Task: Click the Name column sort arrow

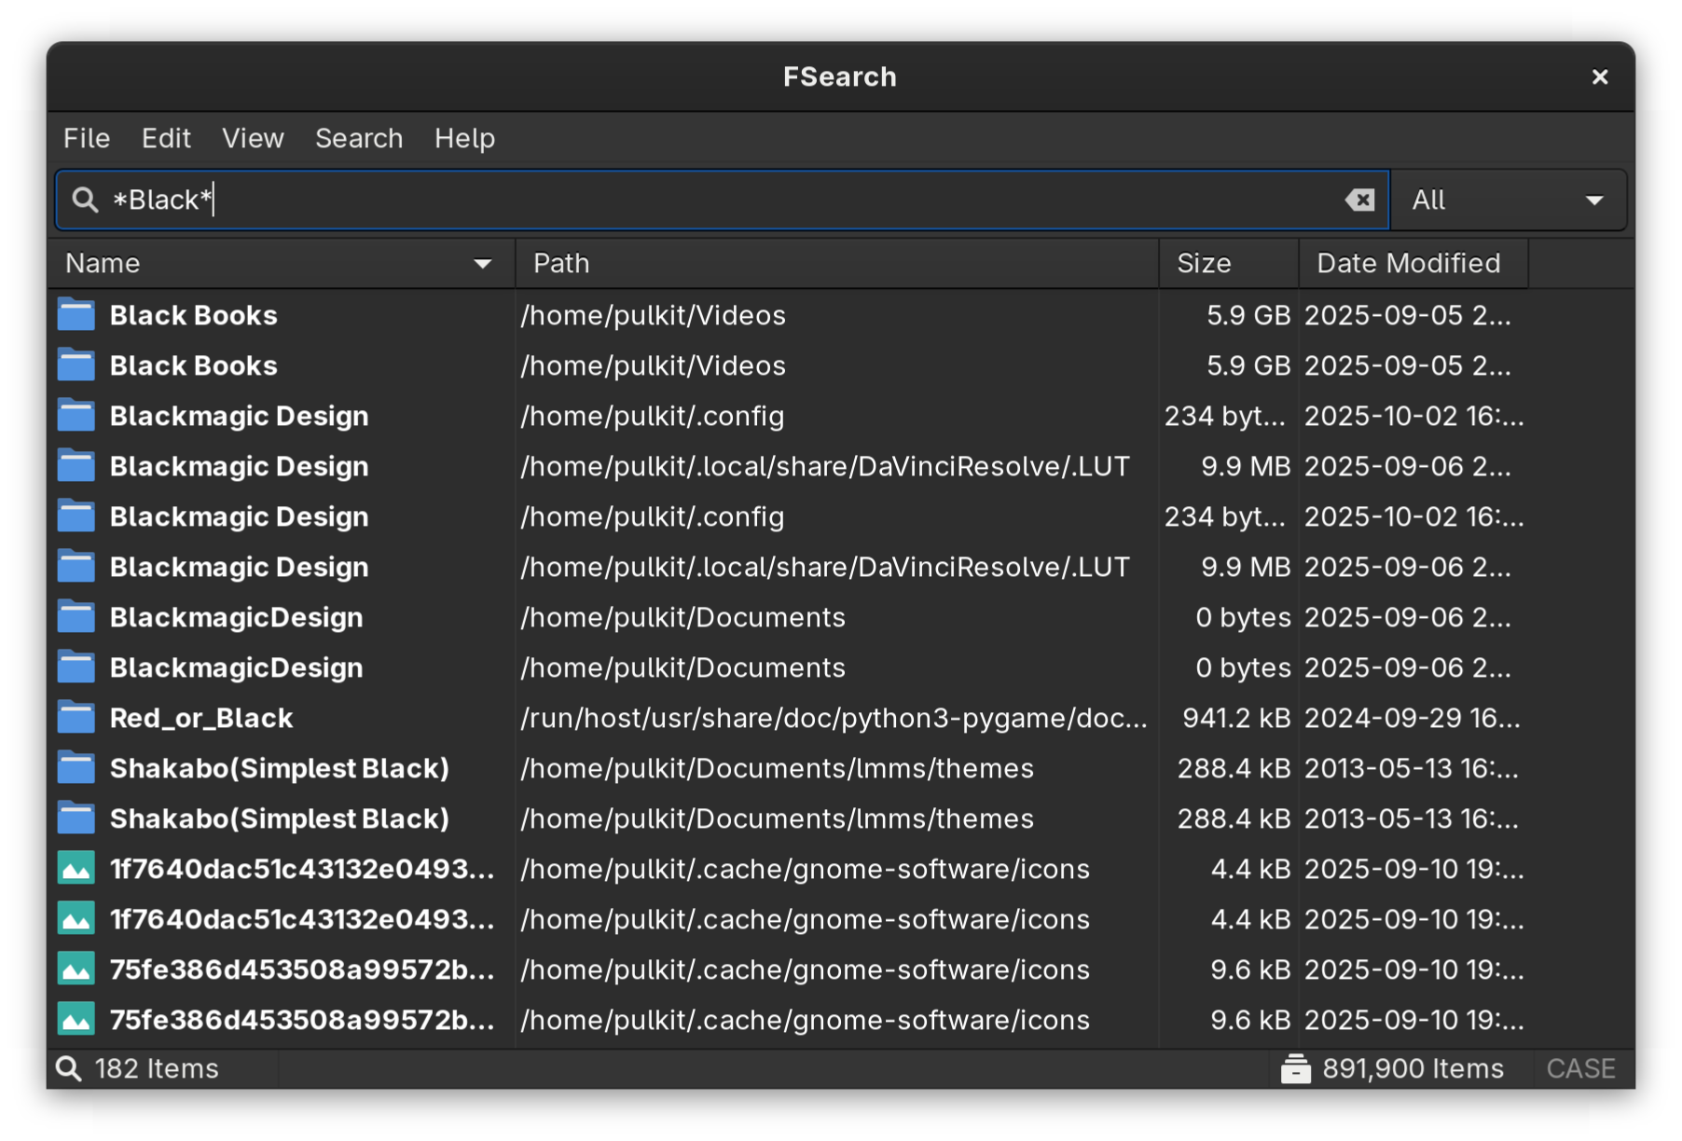Action: point(482,264)
